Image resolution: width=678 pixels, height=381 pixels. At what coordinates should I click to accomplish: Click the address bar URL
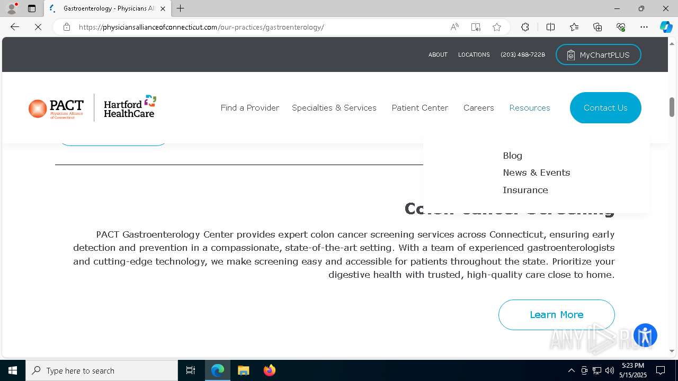(201, 27)
